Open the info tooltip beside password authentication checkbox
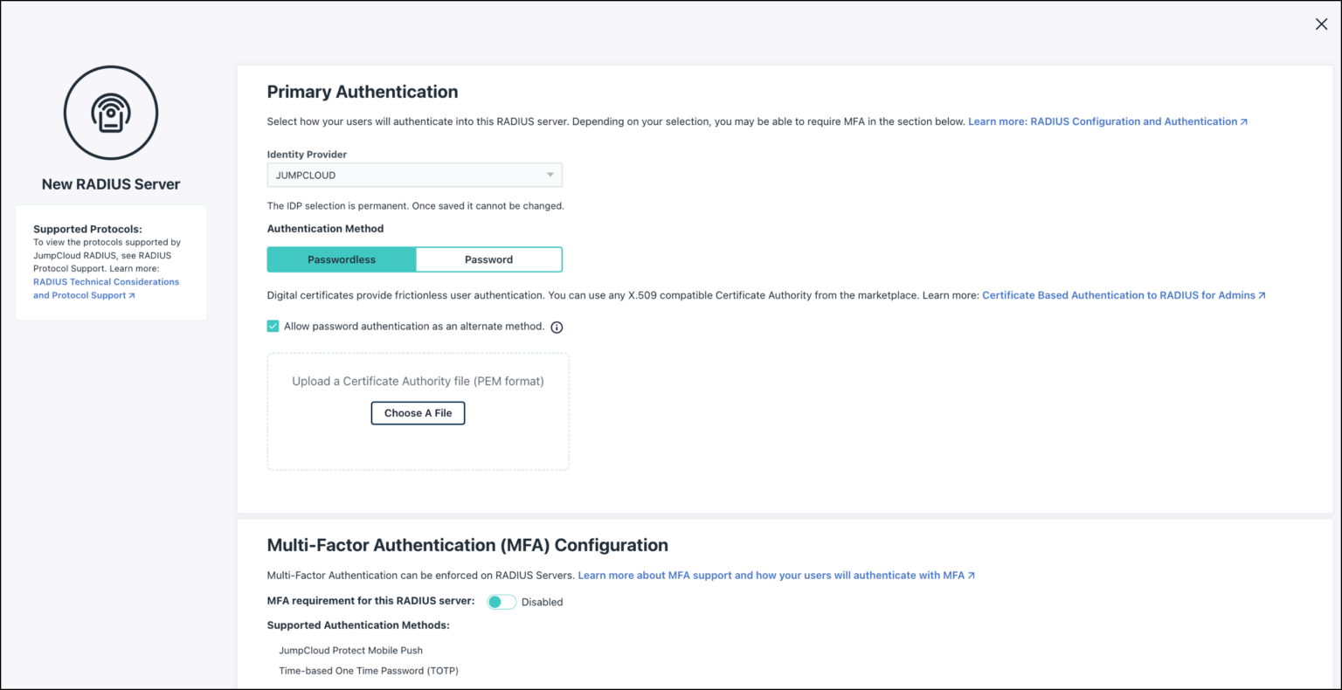Screen dimensions: 1342x690 [557, 327]
